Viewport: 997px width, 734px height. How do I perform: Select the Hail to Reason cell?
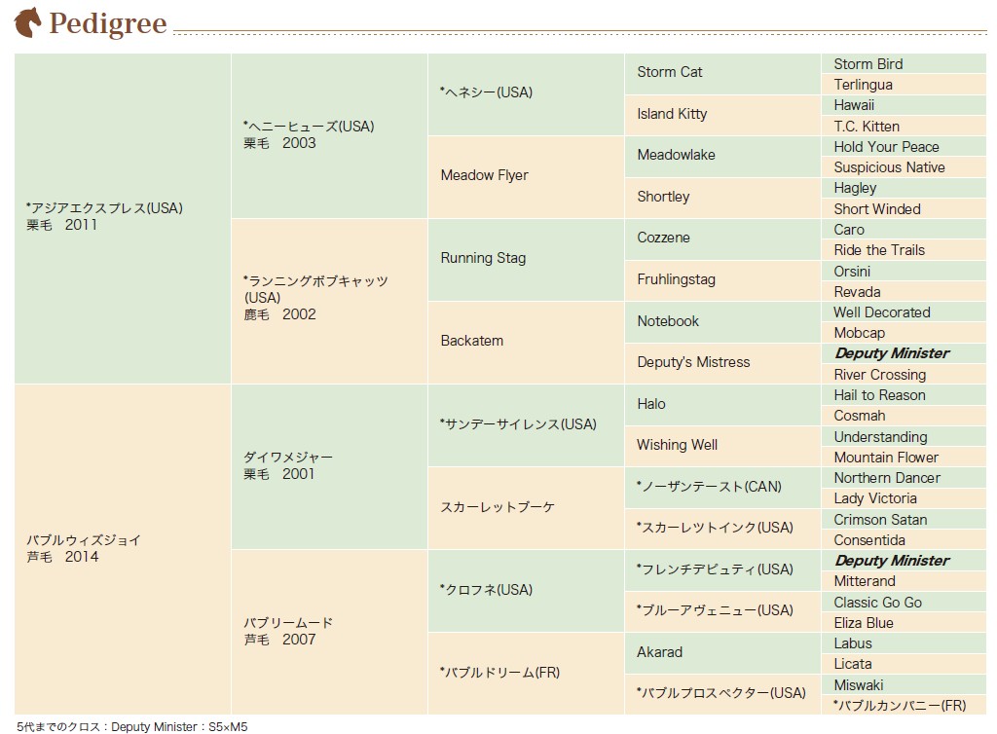pos(904,394)
